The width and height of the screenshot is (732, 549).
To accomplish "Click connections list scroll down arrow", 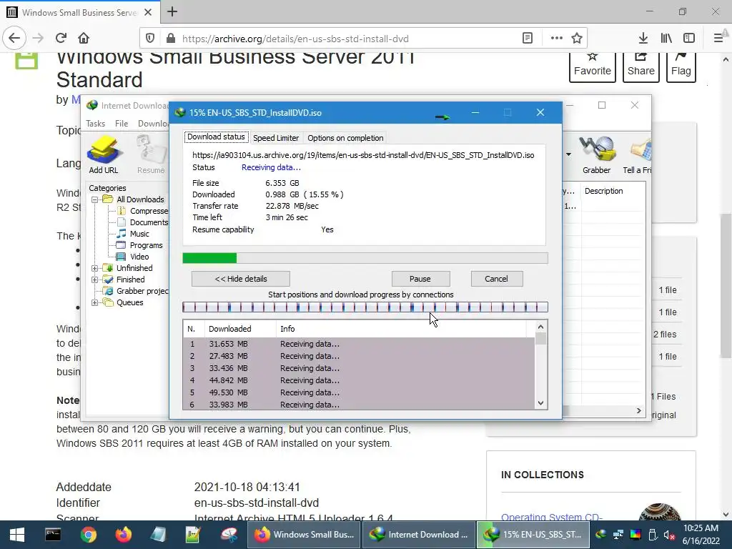I will (x=540, y=403).
